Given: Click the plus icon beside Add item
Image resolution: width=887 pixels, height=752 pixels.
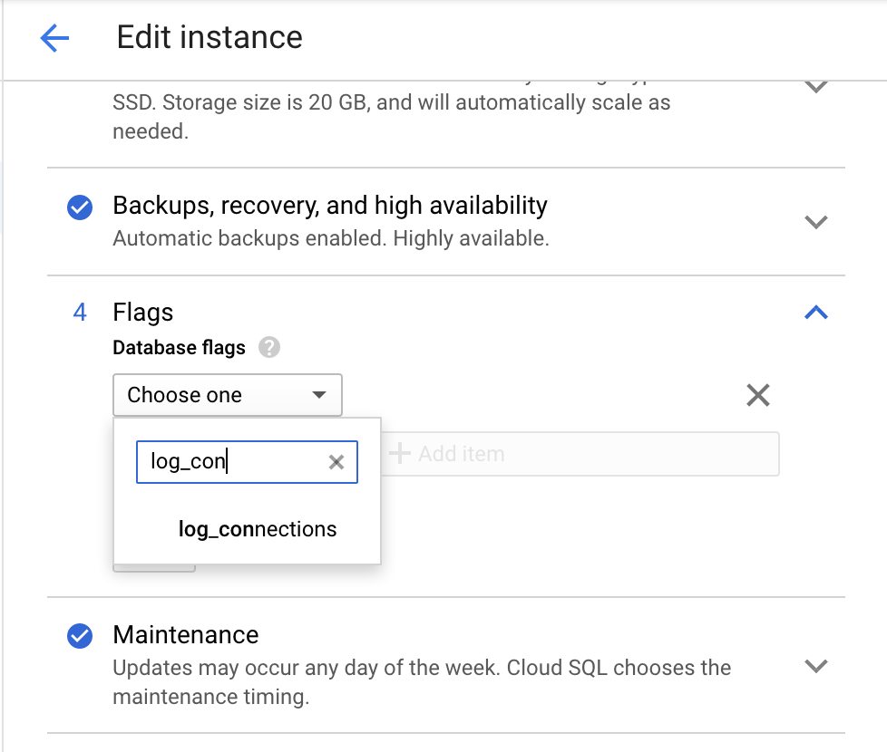Looking at the screenshot, I should pyautogui.click(x=399, y=454).
